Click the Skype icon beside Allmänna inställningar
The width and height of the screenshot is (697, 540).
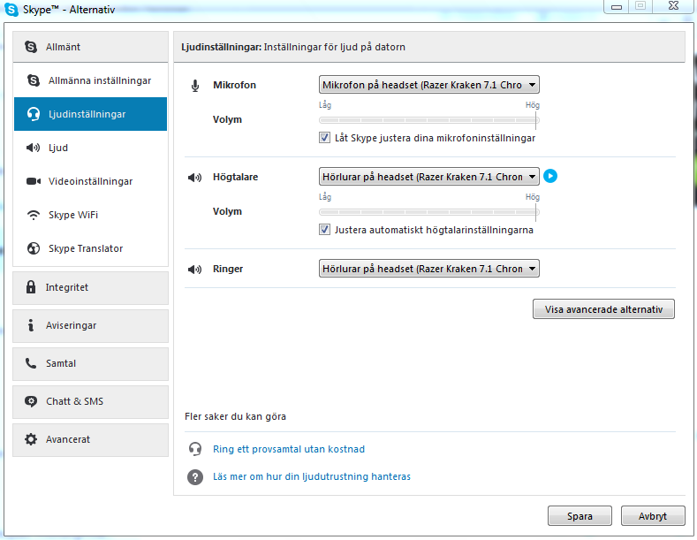[34, 80]
